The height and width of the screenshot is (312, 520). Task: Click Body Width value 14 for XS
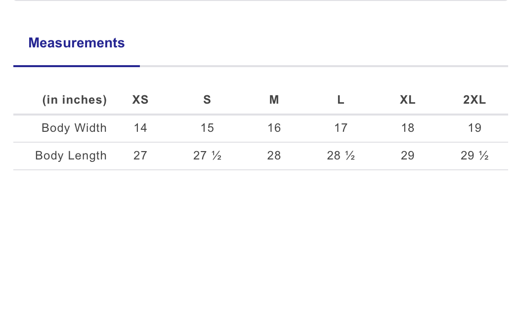[x=140, y=128]
